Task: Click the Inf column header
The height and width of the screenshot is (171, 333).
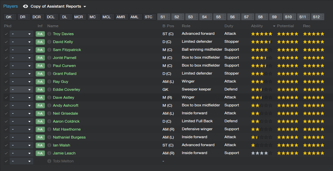Action: (x=40, y=26)
